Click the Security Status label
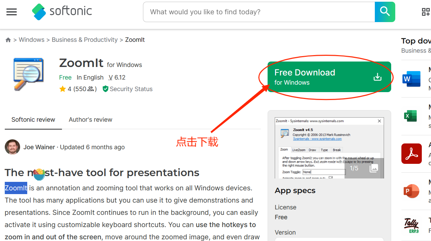 [131, 89]
